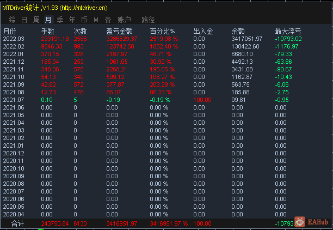Click the 百分比% column header

pyautogui.click(x=162, y=31)
